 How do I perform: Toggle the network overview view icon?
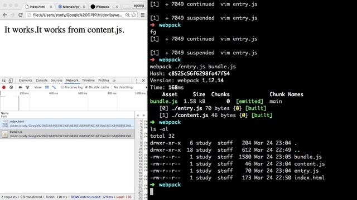[54, 87]
